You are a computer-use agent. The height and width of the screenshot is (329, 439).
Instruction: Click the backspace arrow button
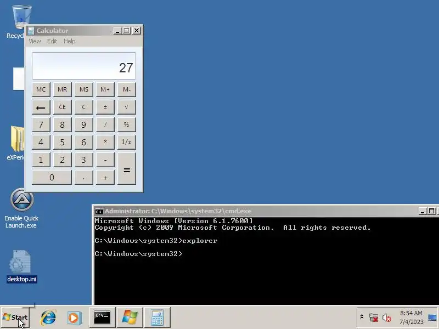tap(41, 107)
